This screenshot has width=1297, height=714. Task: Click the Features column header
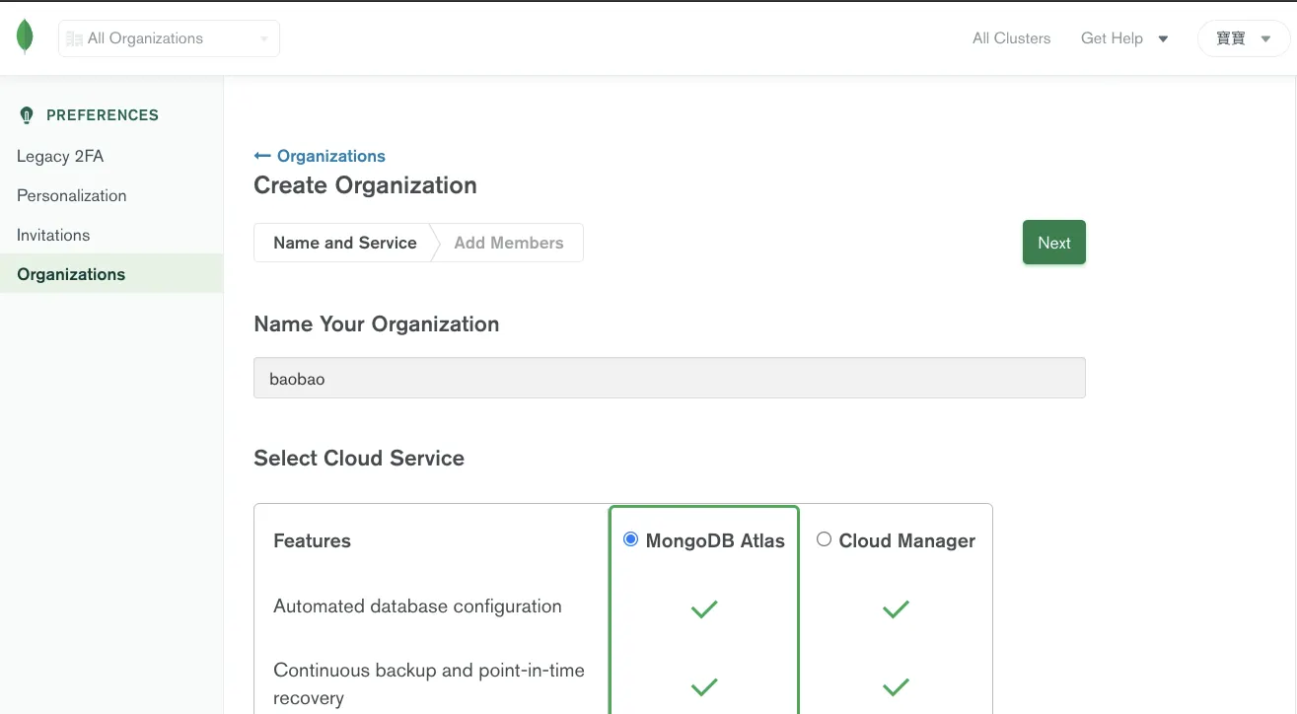tap(312, 540)
